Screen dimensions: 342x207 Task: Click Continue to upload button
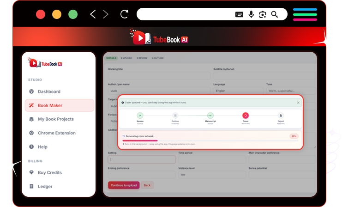[124, 185]
